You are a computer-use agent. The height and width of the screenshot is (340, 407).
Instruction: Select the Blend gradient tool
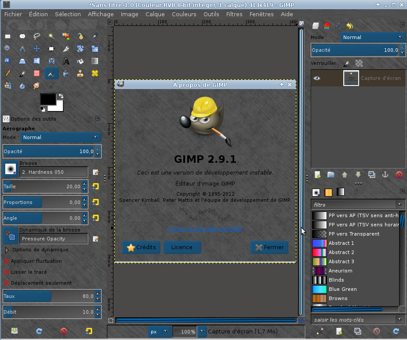tap(95, 61)
